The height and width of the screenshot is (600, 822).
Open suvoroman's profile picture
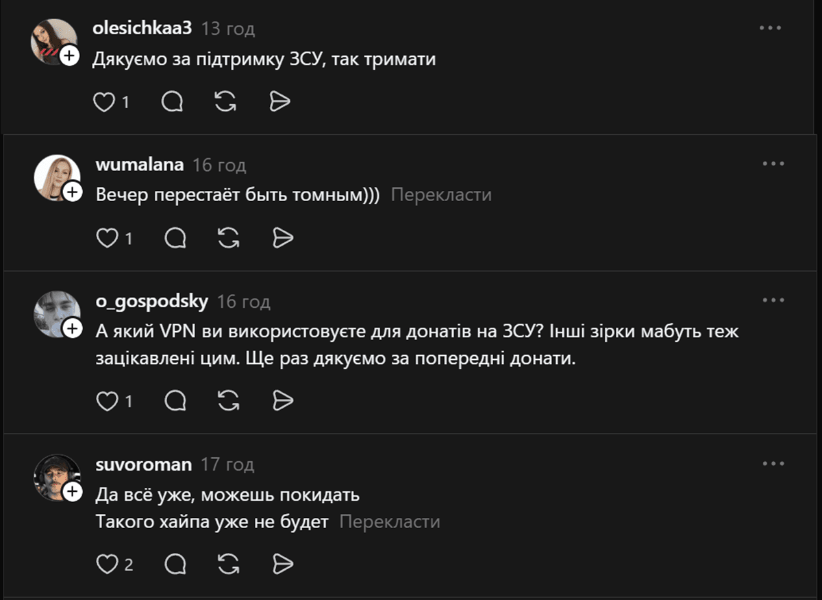point(55,476)
